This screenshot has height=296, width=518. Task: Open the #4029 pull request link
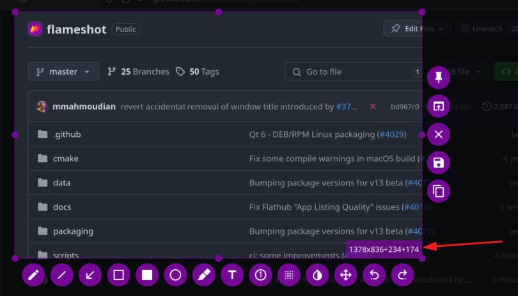[392, 134]
